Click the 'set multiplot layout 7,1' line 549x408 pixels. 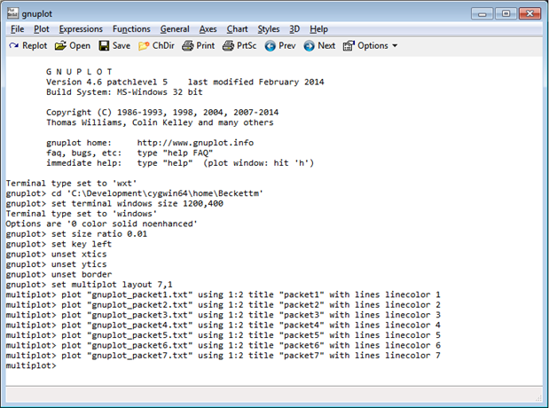(89, 285)
